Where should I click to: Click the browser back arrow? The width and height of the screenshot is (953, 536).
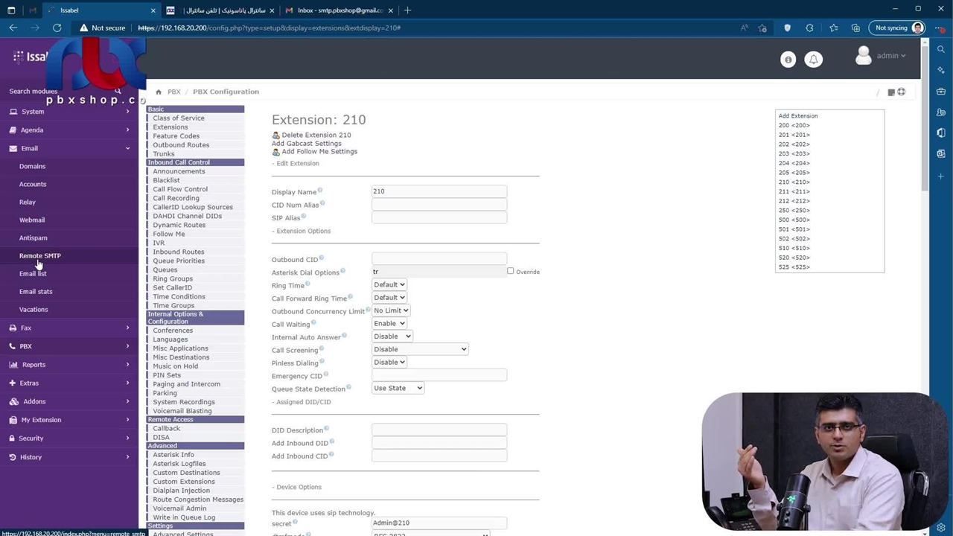pos(13,28)
